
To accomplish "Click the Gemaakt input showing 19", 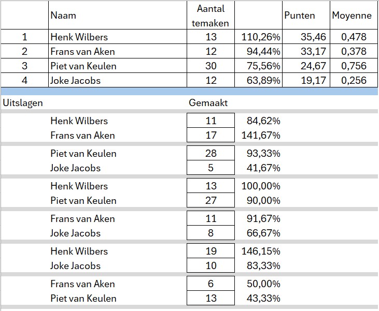I will [210, 251].
